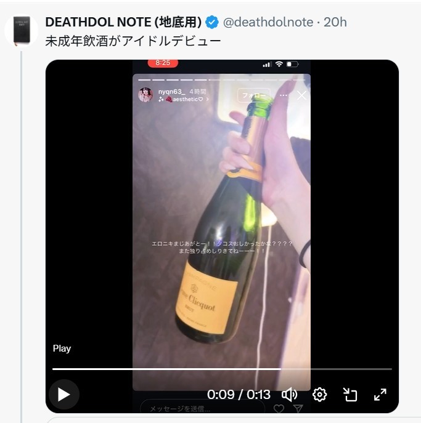This screenshot has width=421, height=423.
Task: Click the paper-plane send icon
Action: click(x=298, y=409)
